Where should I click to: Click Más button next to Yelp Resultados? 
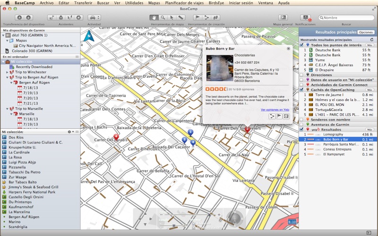click(369, 129)
